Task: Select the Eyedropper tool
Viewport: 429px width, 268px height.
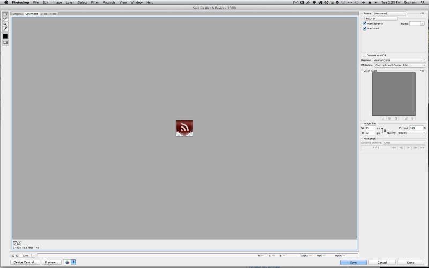Action: 5,29
